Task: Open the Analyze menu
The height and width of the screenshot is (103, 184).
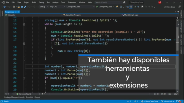Action: tap(55, 2)
